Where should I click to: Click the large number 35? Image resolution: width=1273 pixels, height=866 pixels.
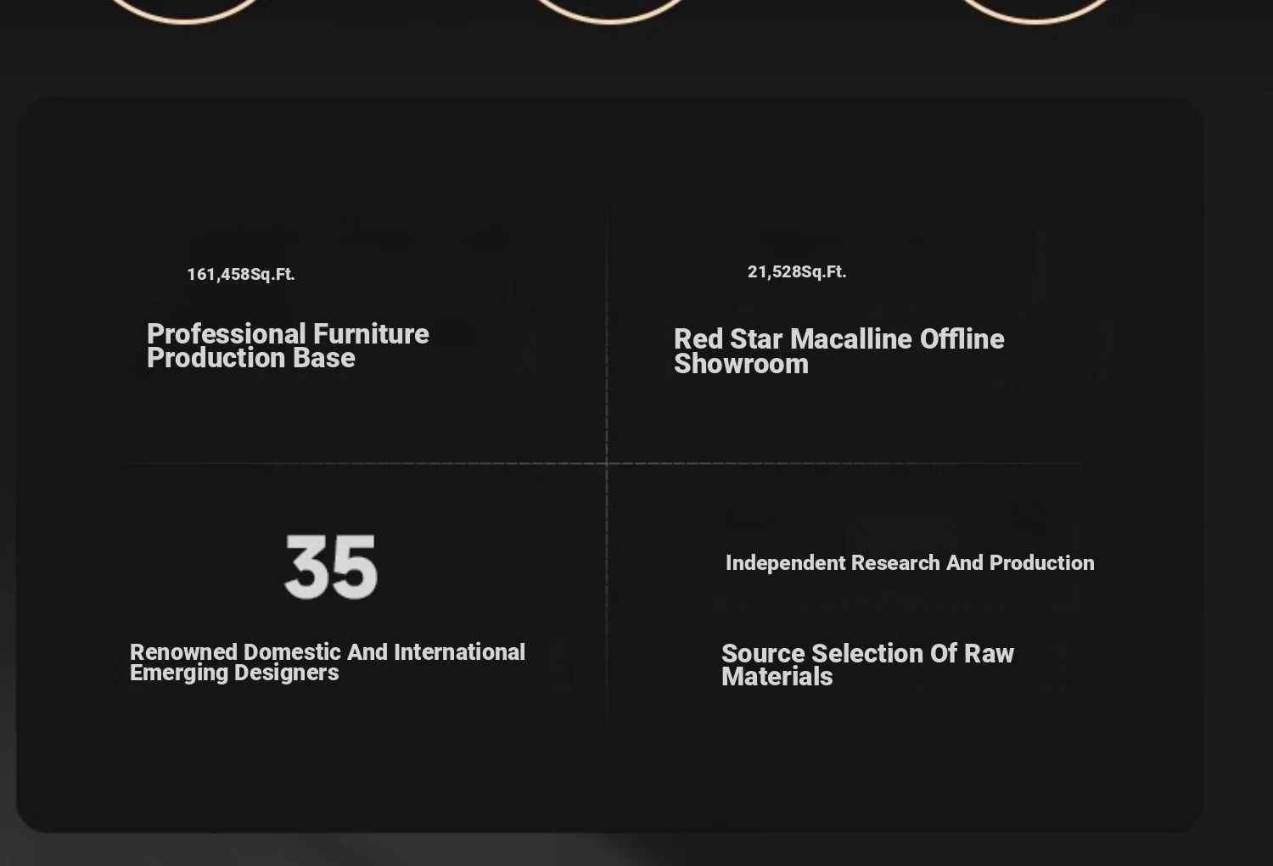[x=331, y=567]
